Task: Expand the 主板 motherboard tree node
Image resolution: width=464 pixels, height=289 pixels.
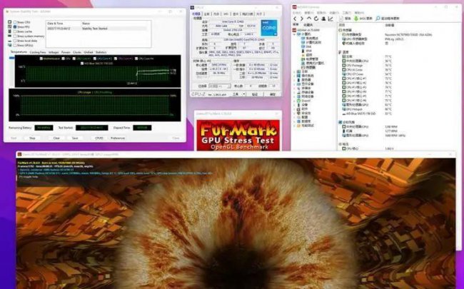Action: (x=295, y=71)
